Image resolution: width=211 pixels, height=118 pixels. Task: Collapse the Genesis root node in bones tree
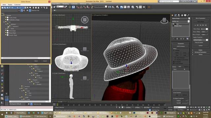tap(2, 15)
